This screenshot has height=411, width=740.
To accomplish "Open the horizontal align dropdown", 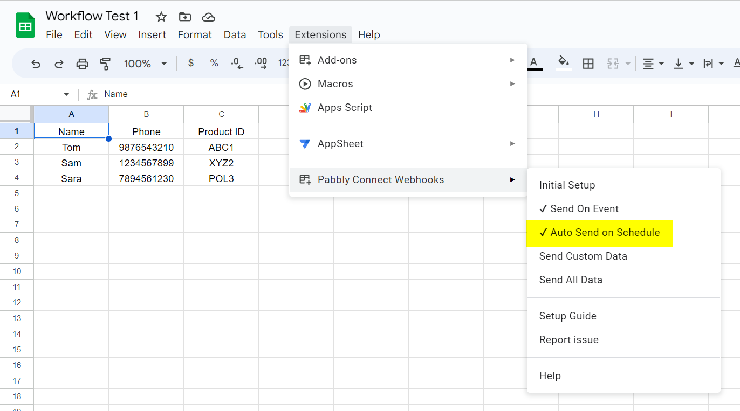I will (x=653, y=64).
